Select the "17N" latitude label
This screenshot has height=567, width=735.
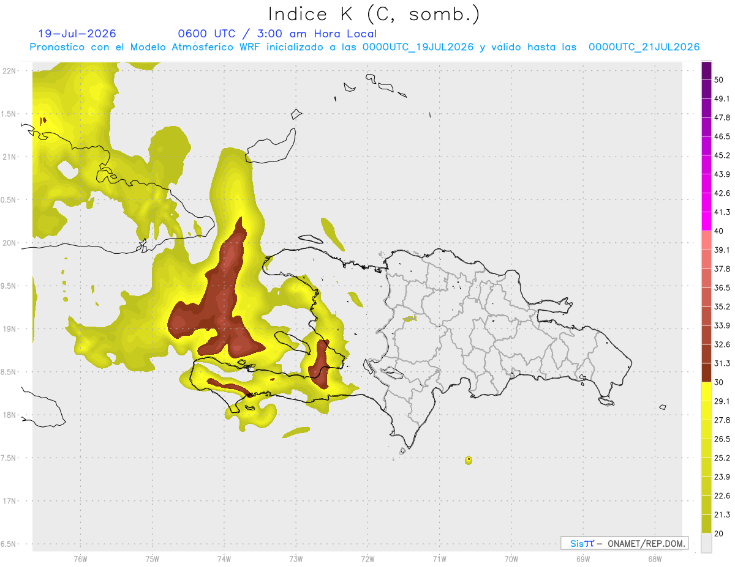point(9,501)
